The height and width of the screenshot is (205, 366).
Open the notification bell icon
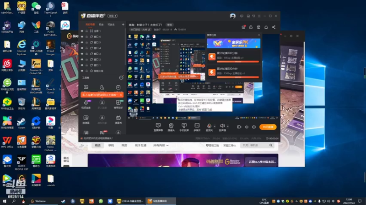266,27
